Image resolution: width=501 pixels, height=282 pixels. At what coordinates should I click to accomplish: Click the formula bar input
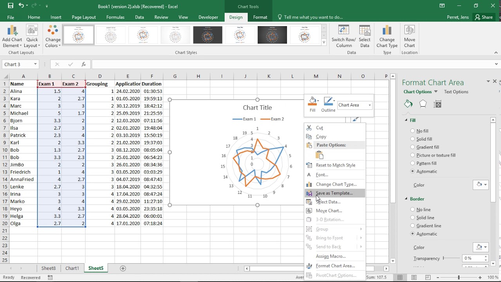click(x=292, y=64)
